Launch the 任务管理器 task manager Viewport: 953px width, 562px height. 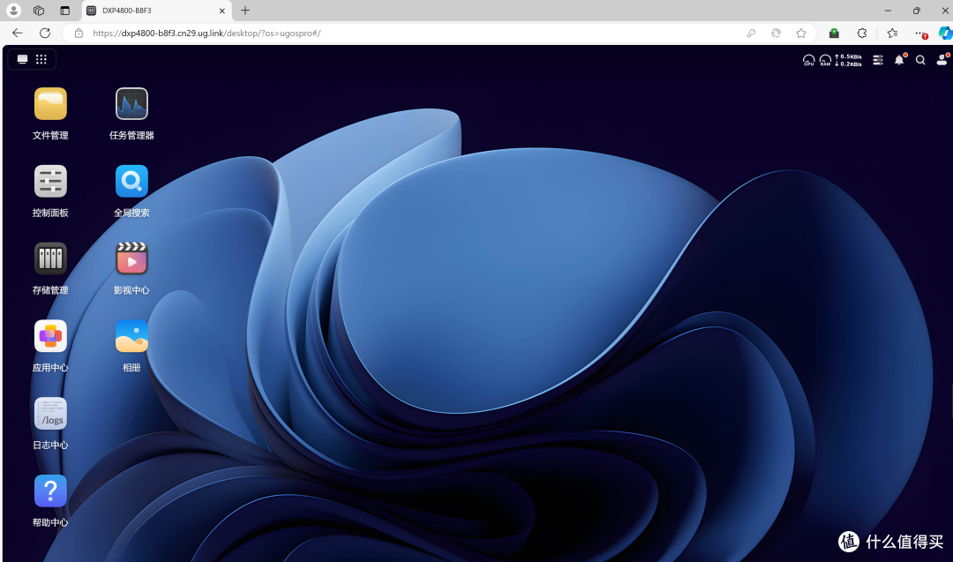[x=131, y=104]
